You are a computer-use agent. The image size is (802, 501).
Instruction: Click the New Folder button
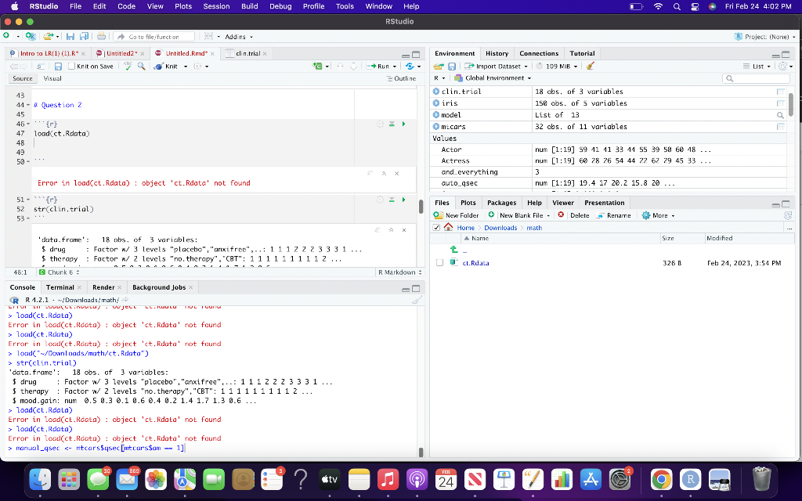(x=457, y=215)
